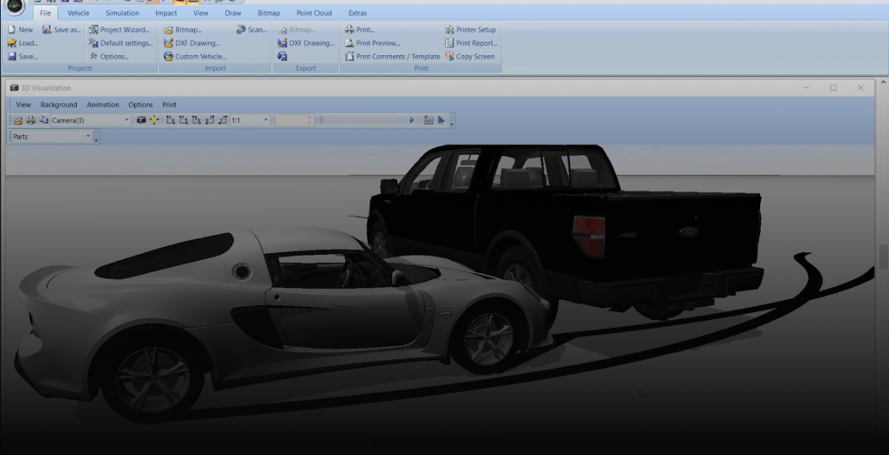
Task: Activate the selection arrow in 3D toolbar
Action: point(440,120)
